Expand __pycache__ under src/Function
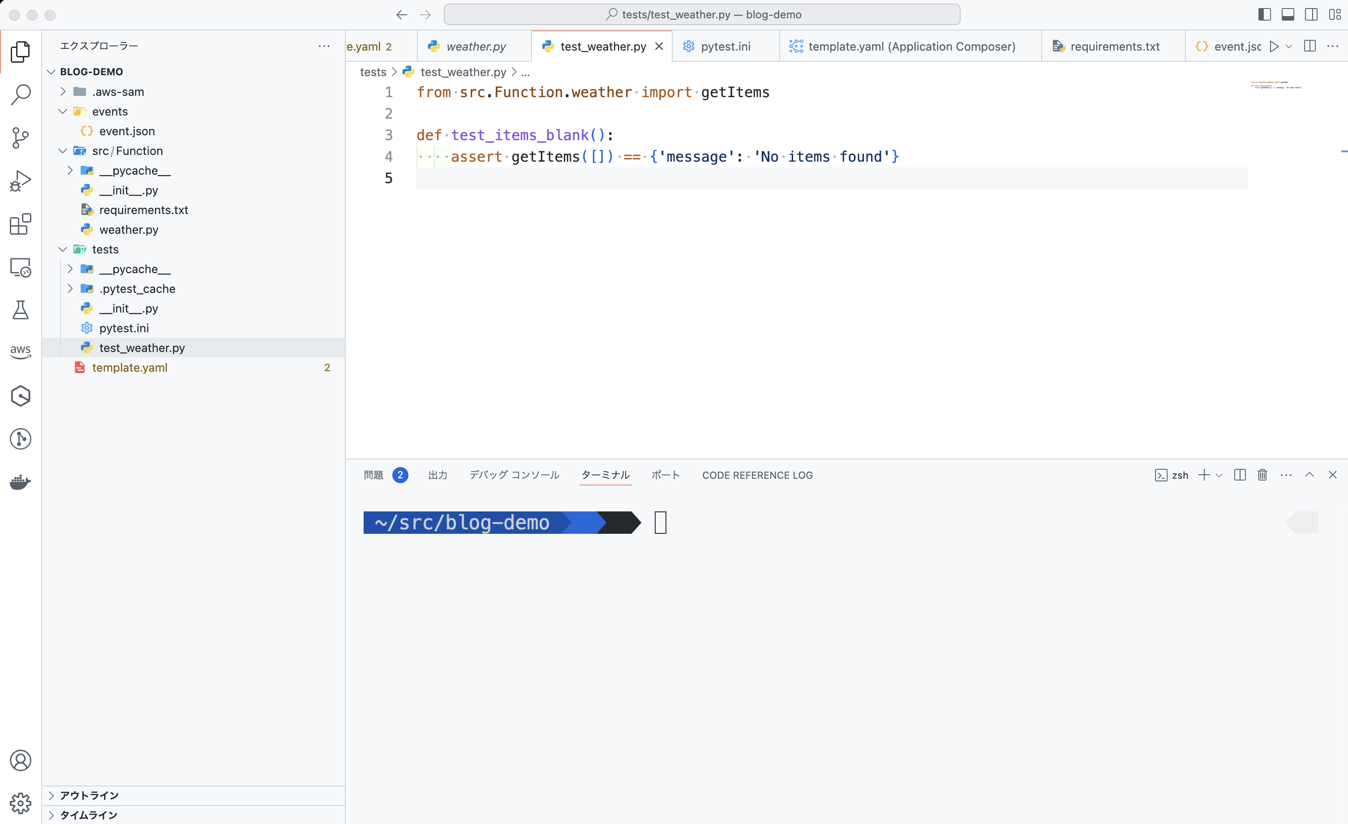This screenshot has height=824, width=1348. coord(70,170)
